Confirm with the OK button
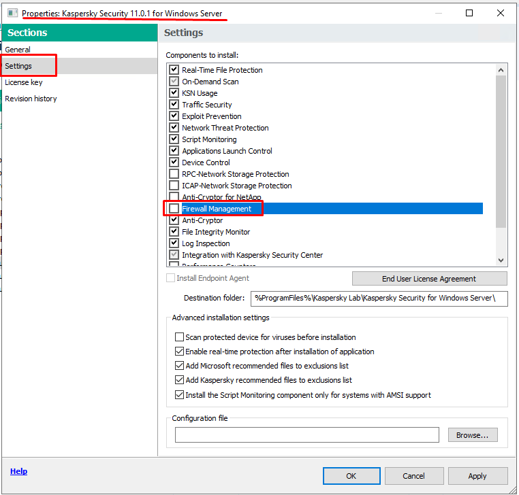The height and width of the screenshot is (495, 519). (x=351, y=476)
